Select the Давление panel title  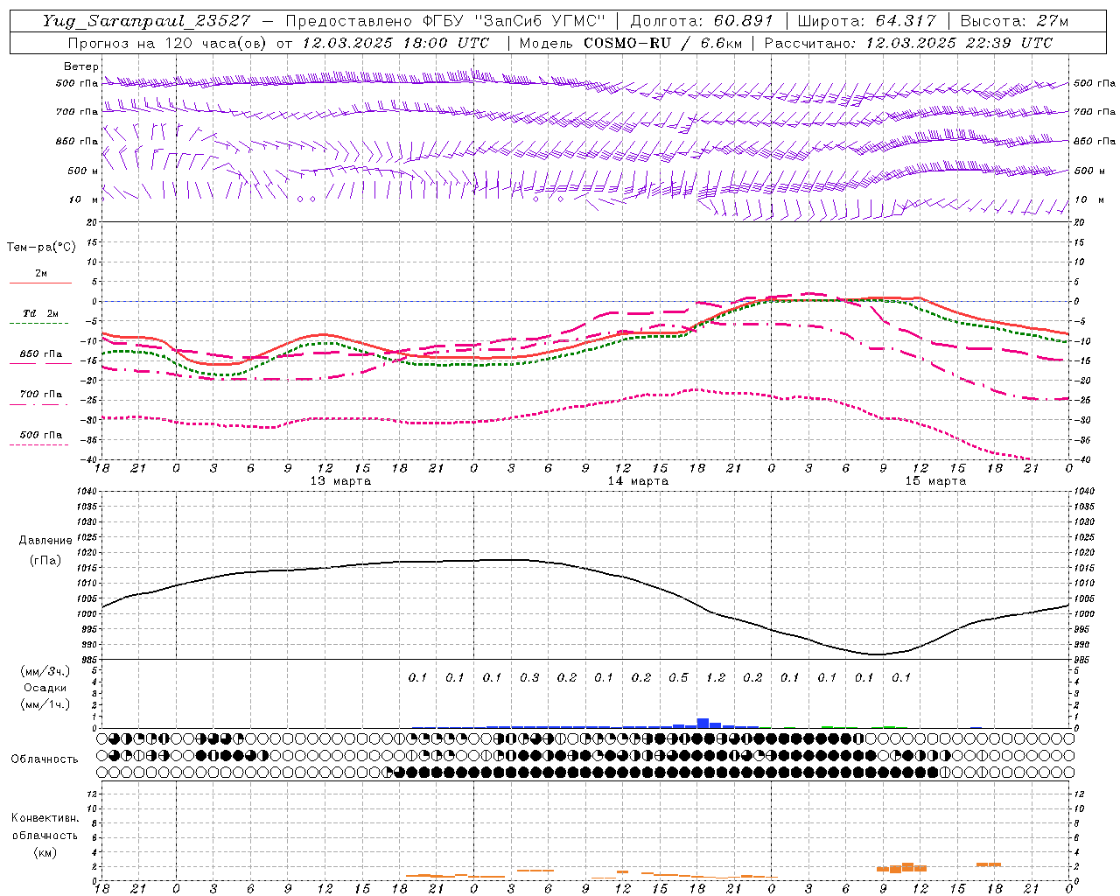(x=45, y=541)
